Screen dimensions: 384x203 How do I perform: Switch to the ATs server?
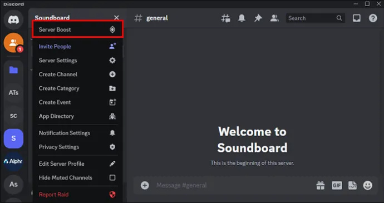click(x=13, y=92)
